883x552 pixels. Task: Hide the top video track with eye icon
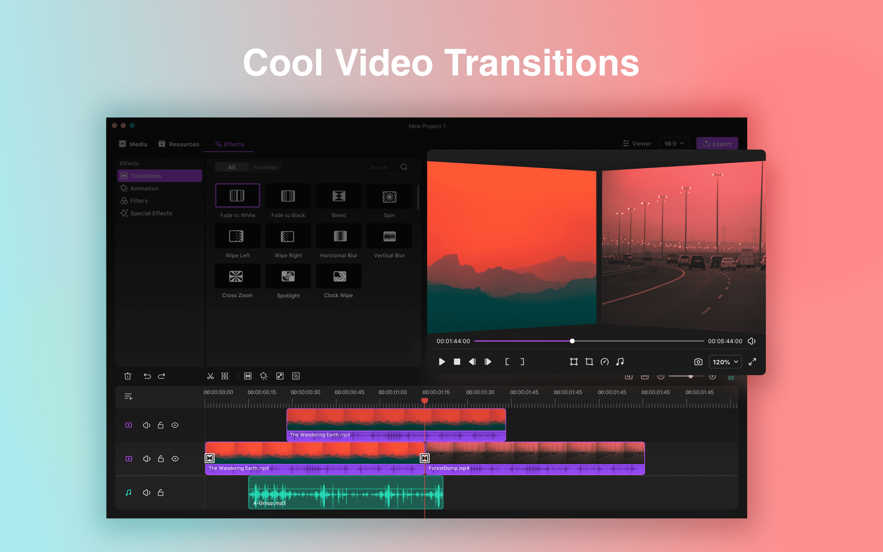coord(175,425)
